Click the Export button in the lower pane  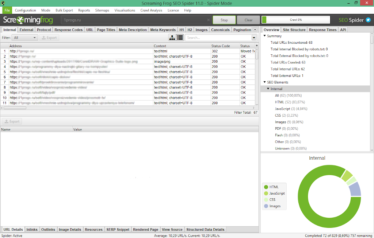12,121
